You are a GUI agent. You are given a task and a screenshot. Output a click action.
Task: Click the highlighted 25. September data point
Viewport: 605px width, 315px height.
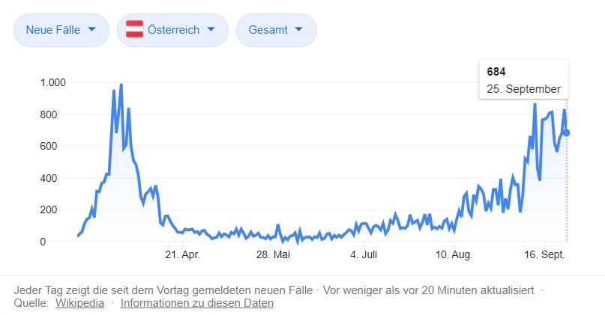pyautogui.click(x=567, y=133)
